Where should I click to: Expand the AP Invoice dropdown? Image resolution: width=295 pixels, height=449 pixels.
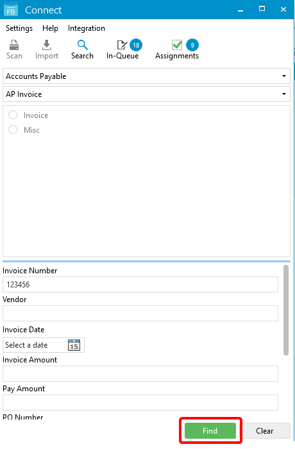click(x=146, y=94)
